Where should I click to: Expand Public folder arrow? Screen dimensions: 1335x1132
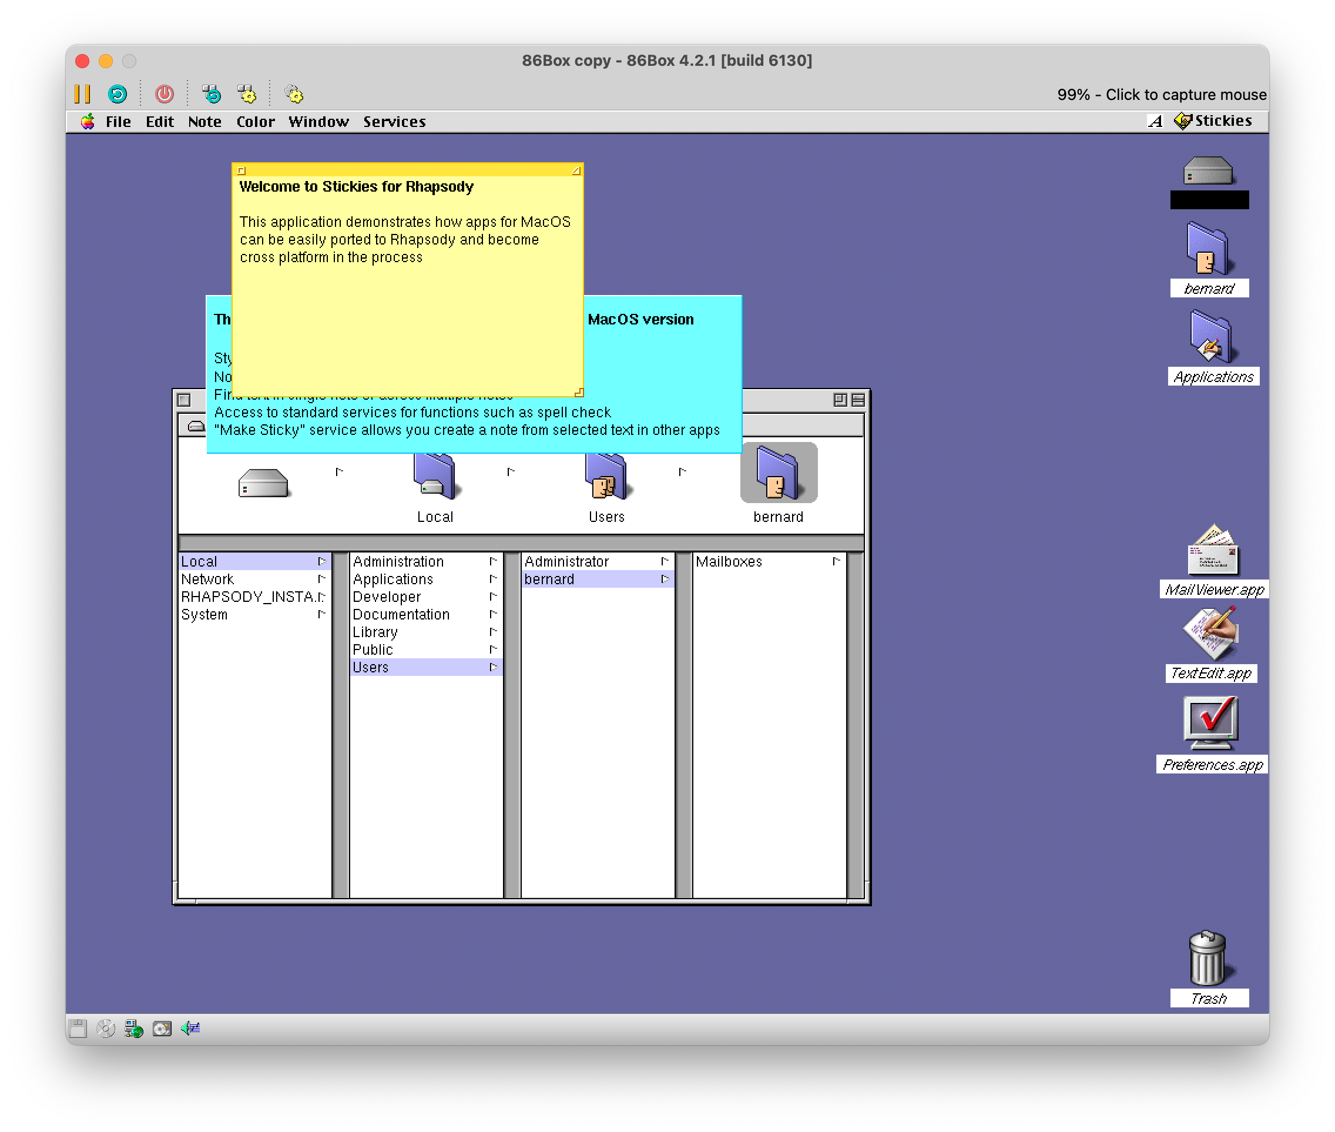point(494,649)
